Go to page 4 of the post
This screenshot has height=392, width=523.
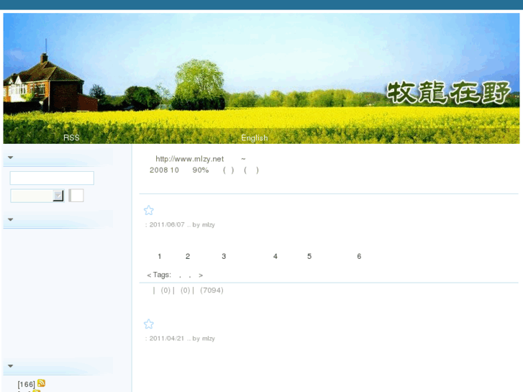(x=276, y=256)
